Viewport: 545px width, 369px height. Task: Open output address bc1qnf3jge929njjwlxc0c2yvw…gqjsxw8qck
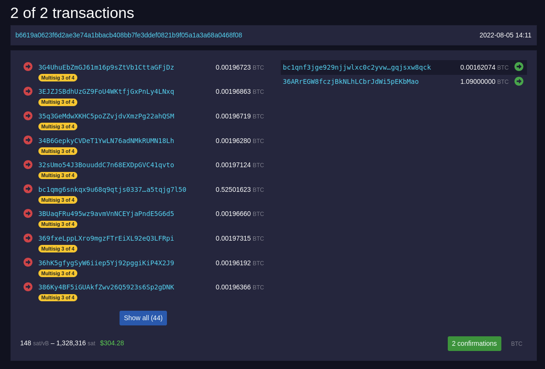357,67
